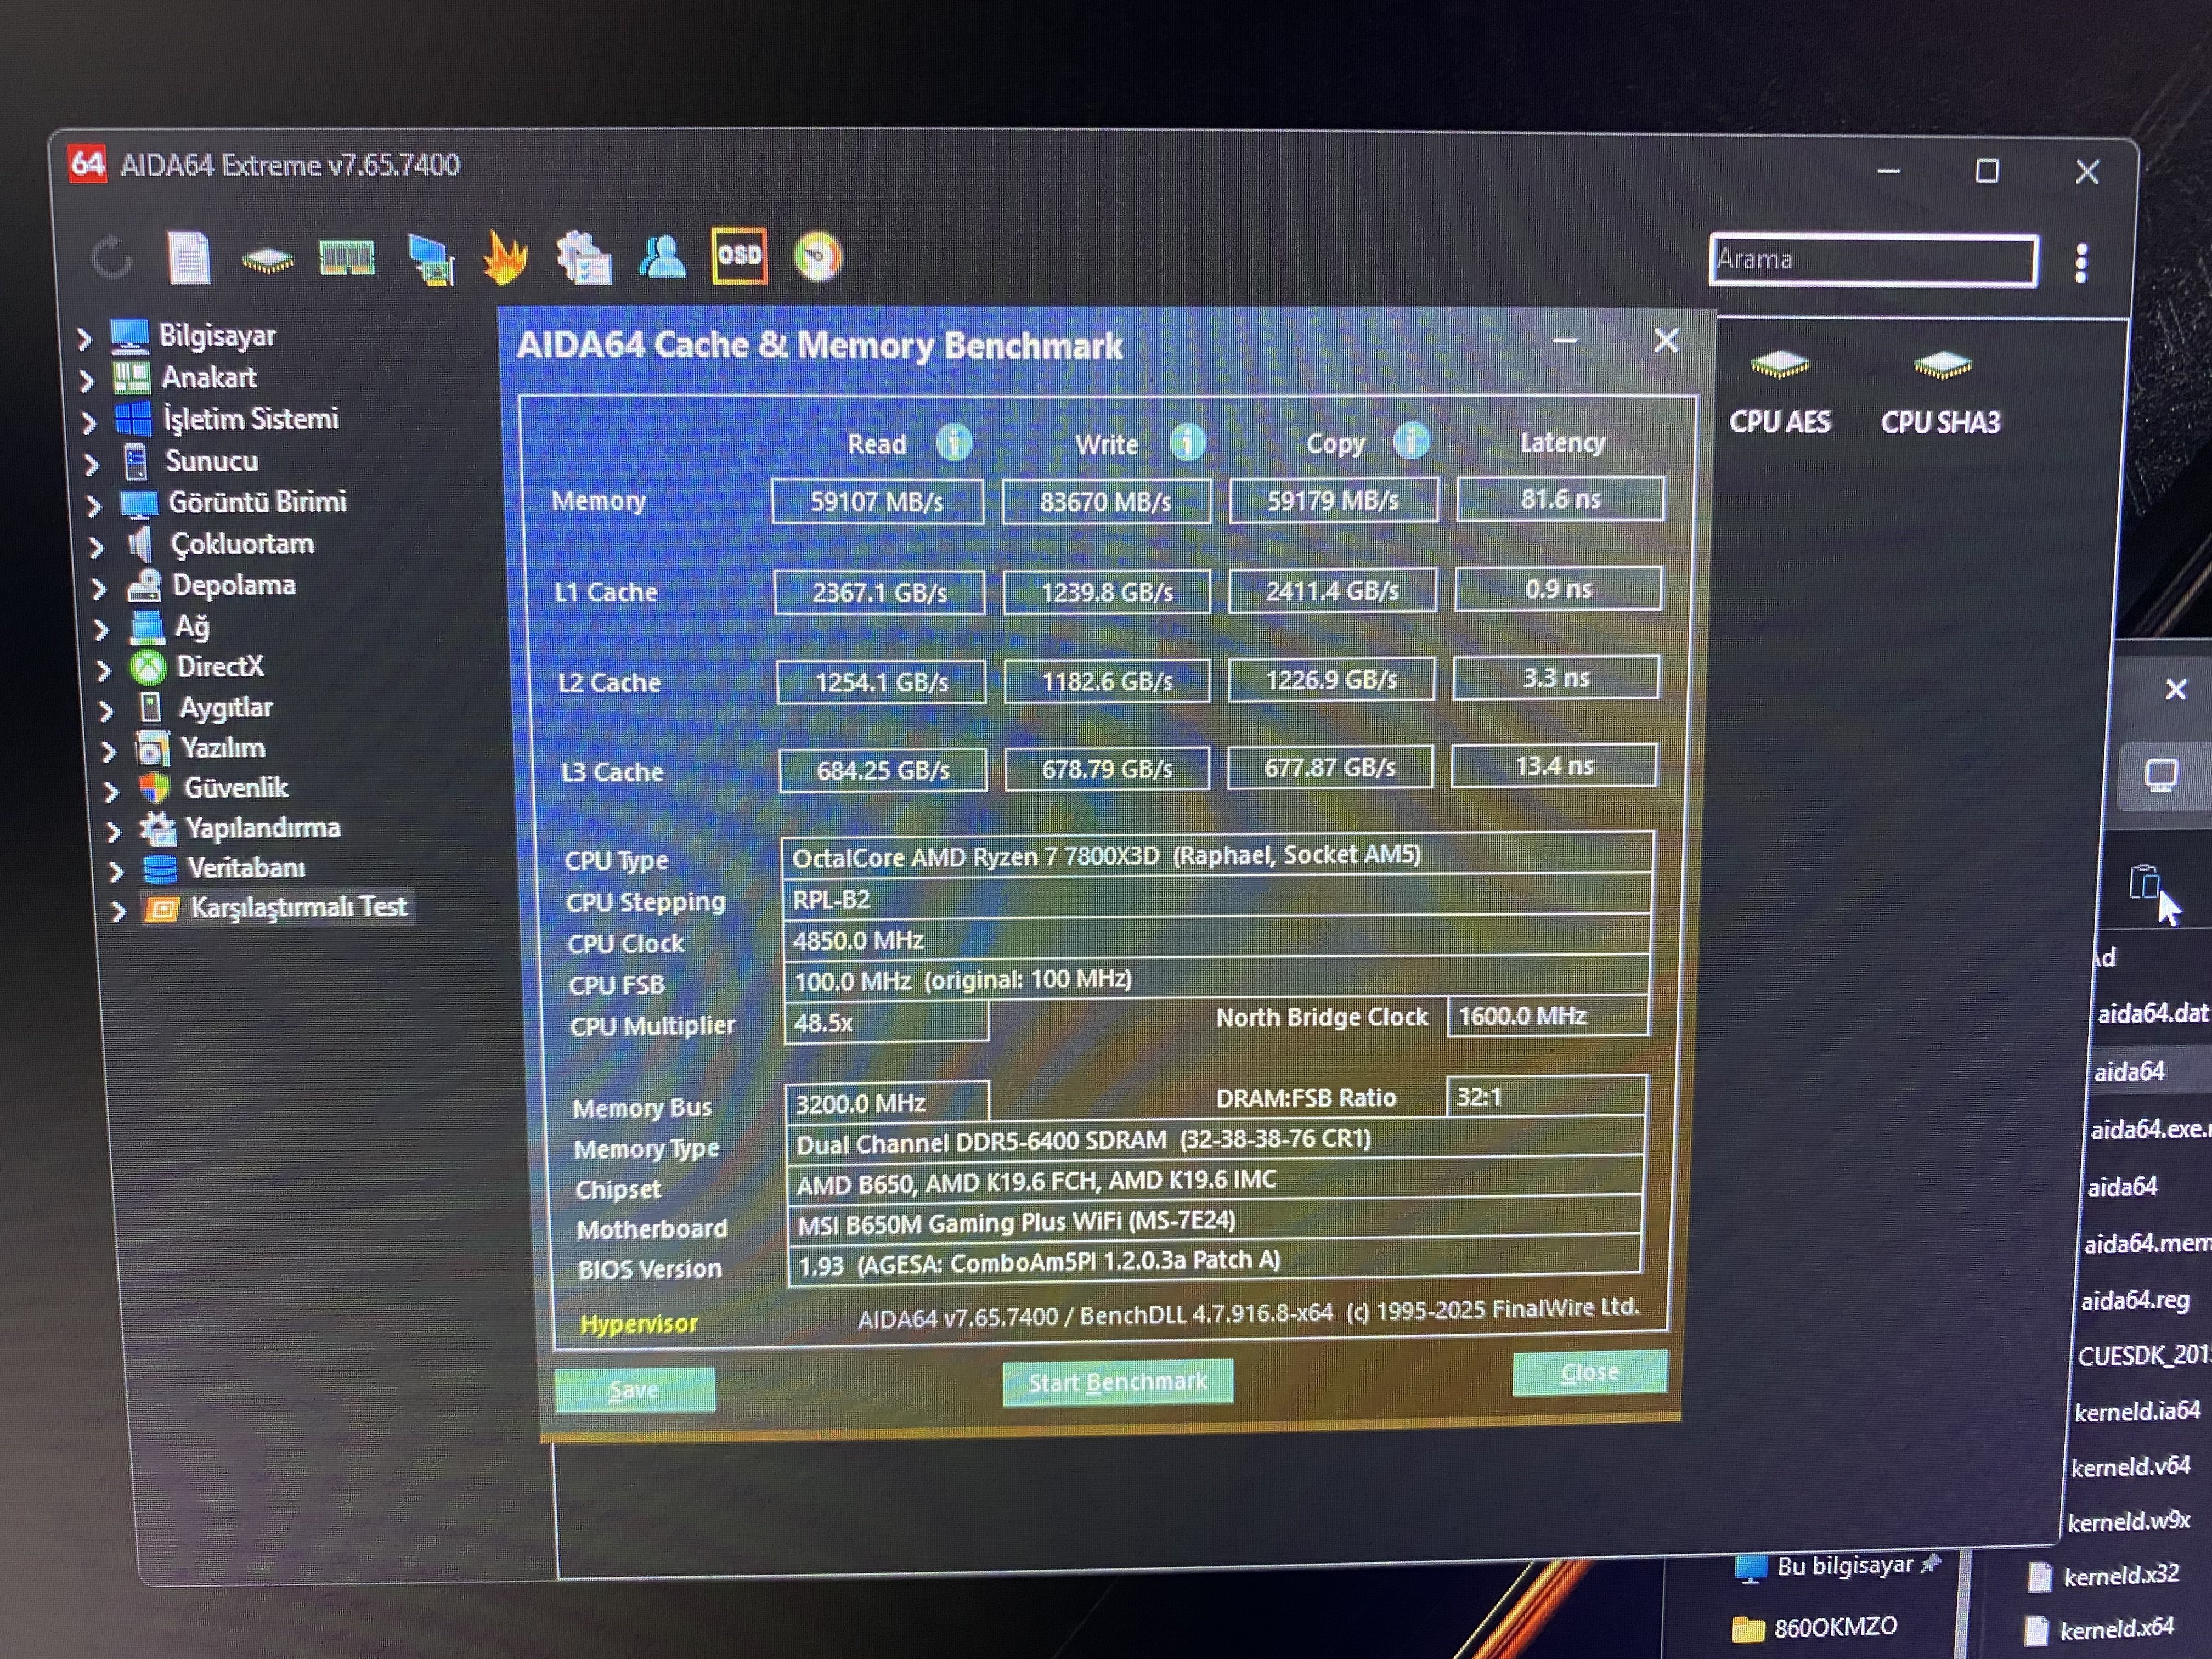Click the Start Benchmark button
The image size is (2212, 1659).
(x=1118, y=1382)
